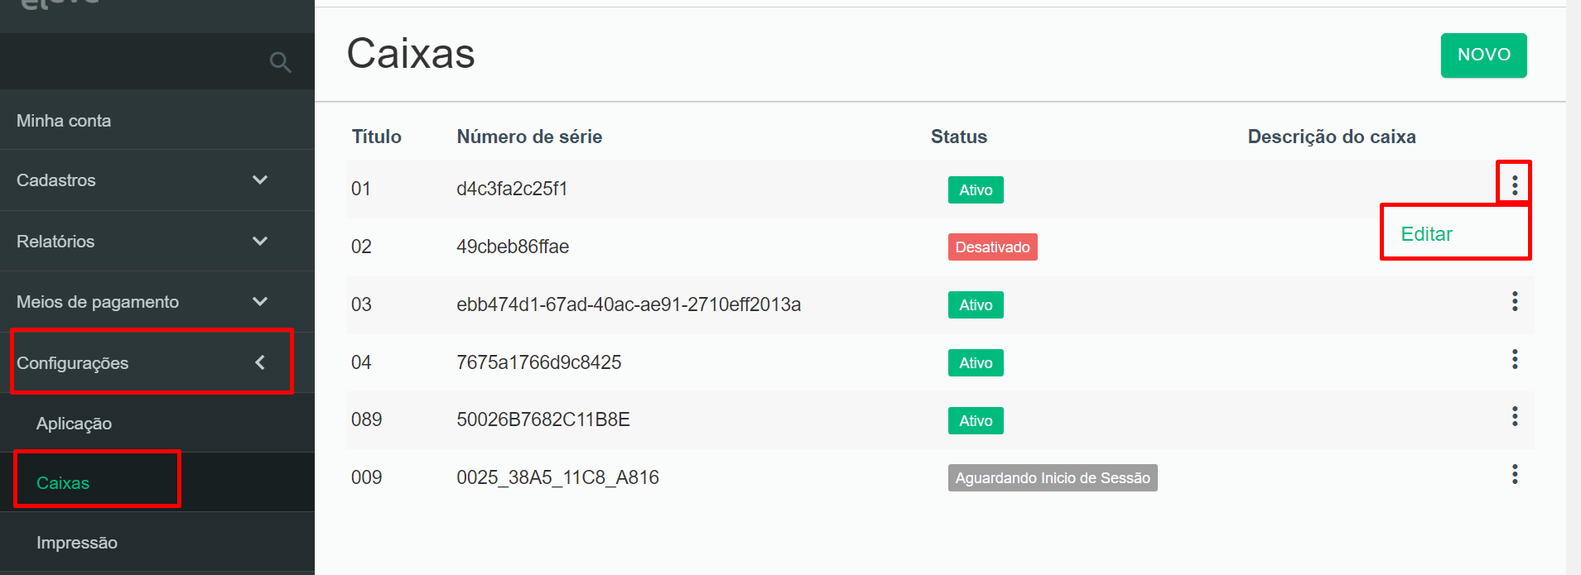The image size is (1581, 575).
Task: Open the Cadastros menu label
Action: (x=56, y=180)
